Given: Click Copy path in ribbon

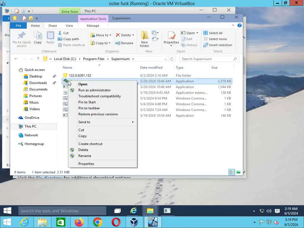Looking at the screenshot, I should pyautogui.click(x=69, y=39).
